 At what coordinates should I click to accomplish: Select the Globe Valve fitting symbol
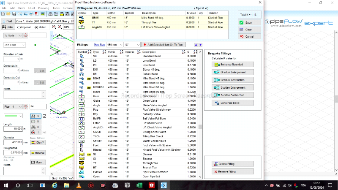click(x=82, y=100)
